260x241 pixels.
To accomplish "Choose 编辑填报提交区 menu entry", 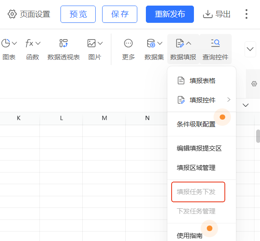I will pyautogui.click(x=199, y=148).
